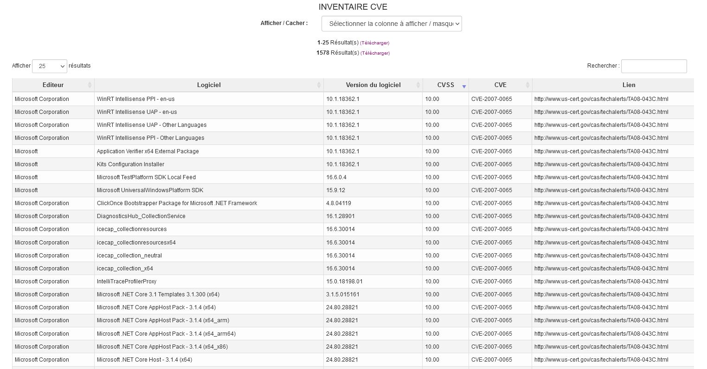The image size is (707, 369).
Task: Click the INVENTAIRE CVE page title
Action: click(353, 7)
